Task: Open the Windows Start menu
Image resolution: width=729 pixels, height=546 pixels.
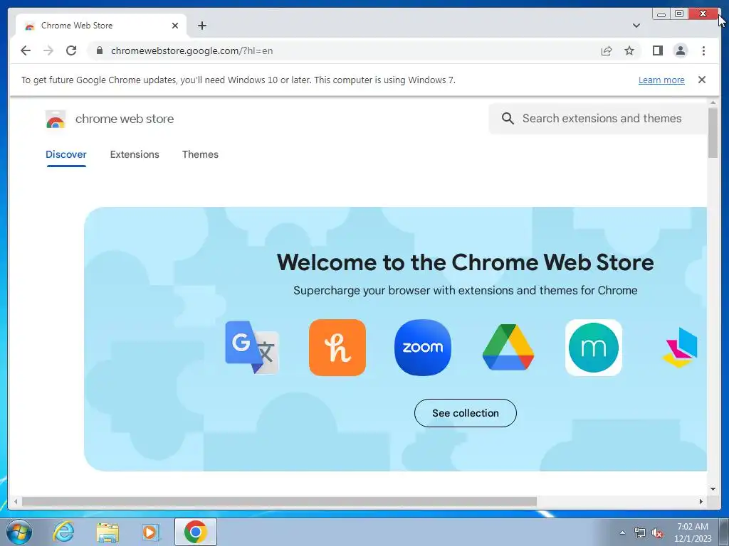Action: click(x=19, y=532)
